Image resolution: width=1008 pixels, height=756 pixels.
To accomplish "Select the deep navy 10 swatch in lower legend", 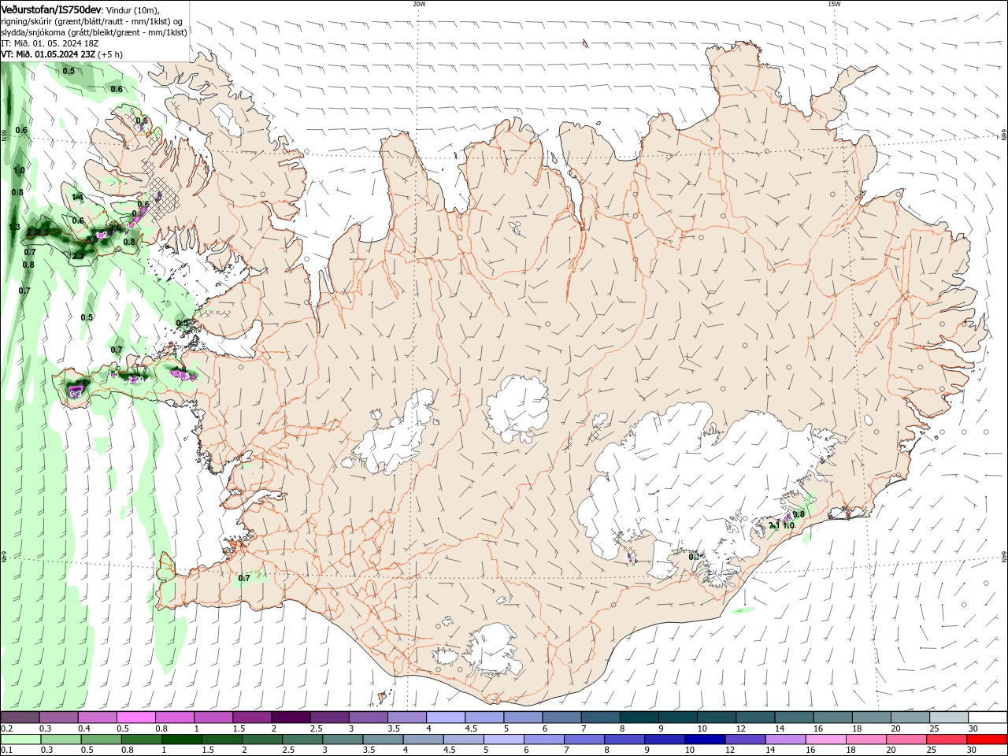I will tap(704, 739).
